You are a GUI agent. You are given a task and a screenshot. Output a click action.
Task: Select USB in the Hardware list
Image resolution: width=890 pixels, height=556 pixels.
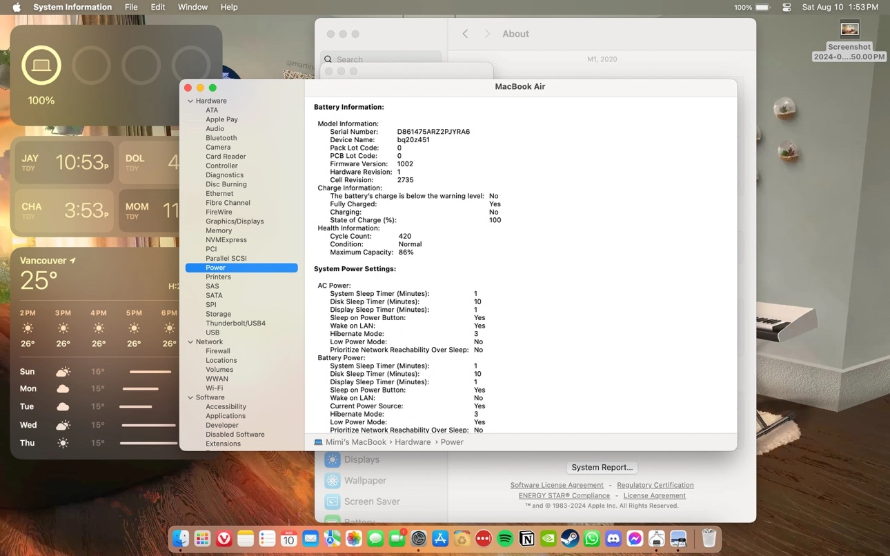click(x=212, y=332)
